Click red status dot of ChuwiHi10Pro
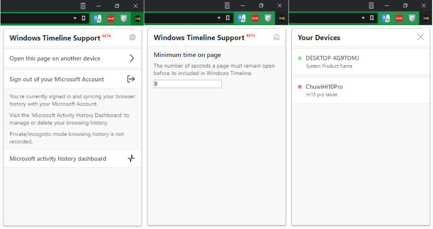The height and width of the screenshot is (229, 433). click(300, 87)
